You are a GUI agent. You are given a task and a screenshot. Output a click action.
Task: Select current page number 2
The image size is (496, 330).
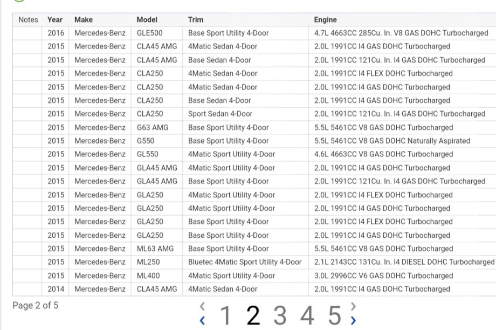[x=253, y=315]
